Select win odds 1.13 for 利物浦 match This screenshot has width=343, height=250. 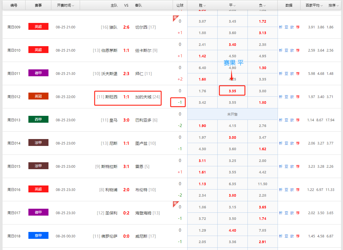click(202, 184)
